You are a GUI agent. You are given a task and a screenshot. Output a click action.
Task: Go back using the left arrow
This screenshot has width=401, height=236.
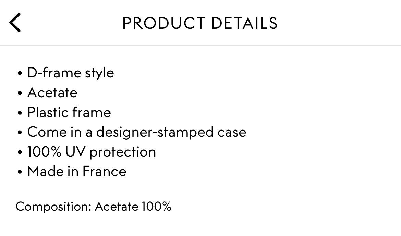click(x=15, y=23)
